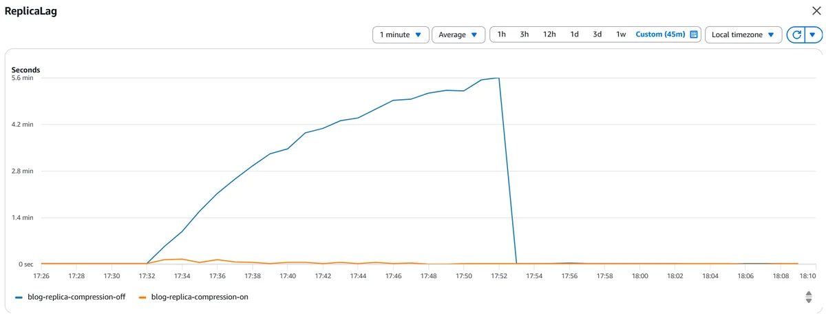Expand the 1 minute period dropdown

point(401,34)
